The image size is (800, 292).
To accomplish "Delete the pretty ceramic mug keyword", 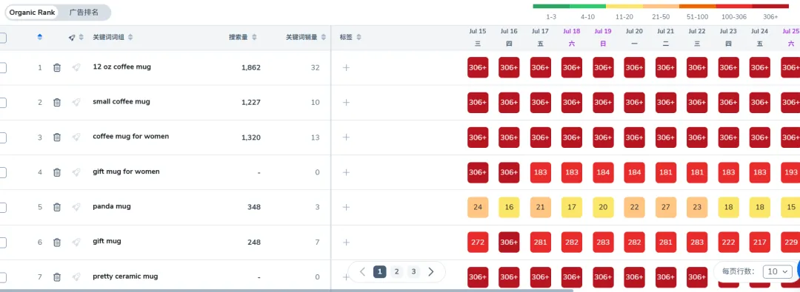I will [x=57, y=277].
